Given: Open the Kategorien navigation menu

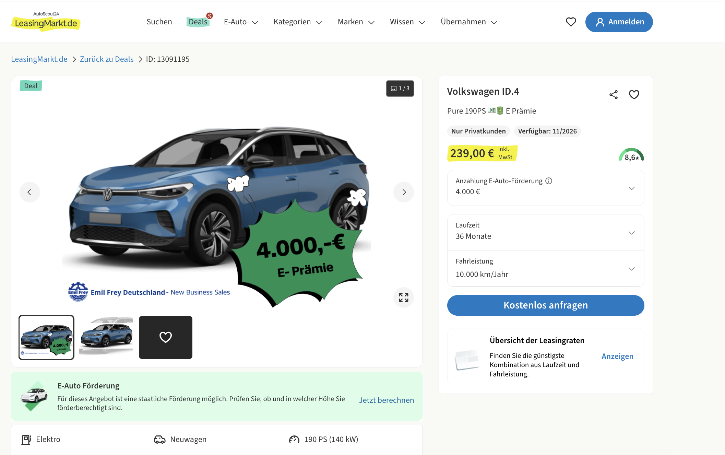Looking at the screenshot, I should (298, 22).
